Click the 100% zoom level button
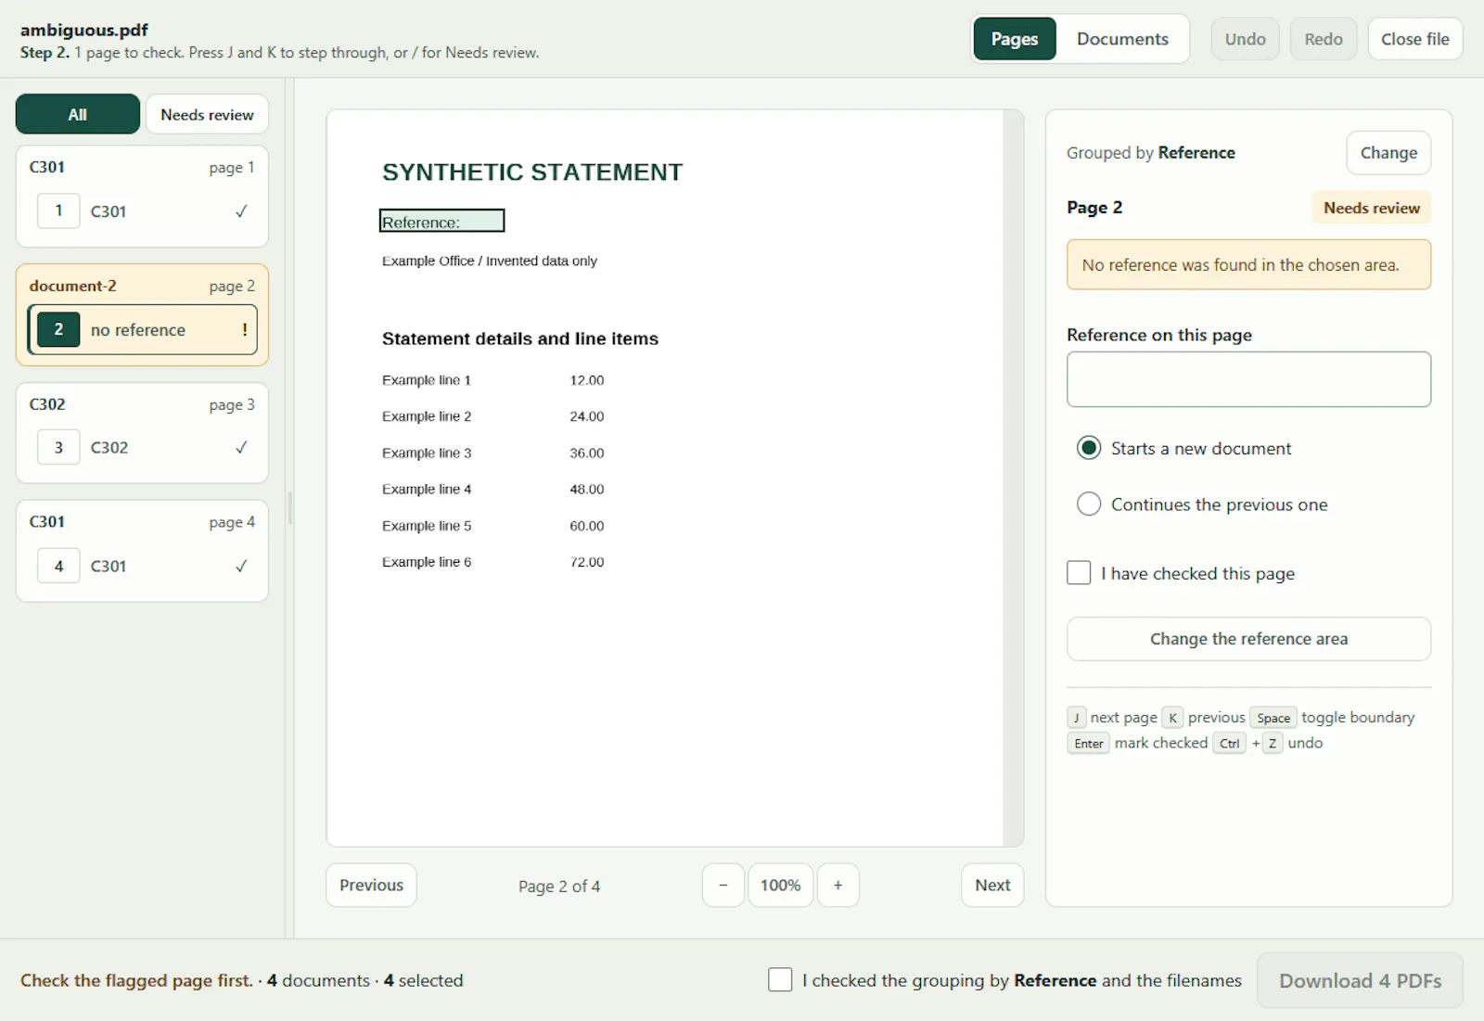 780,885
